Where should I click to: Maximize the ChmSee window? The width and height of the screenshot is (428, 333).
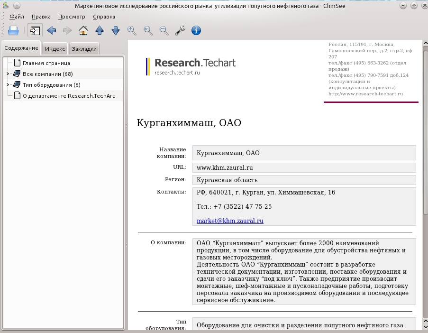414,6
